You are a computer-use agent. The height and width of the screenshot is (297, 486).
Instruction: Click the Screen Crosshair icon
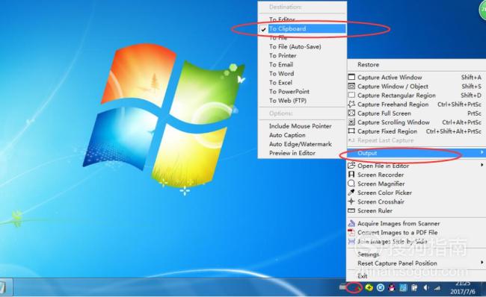tap(351, 201)
